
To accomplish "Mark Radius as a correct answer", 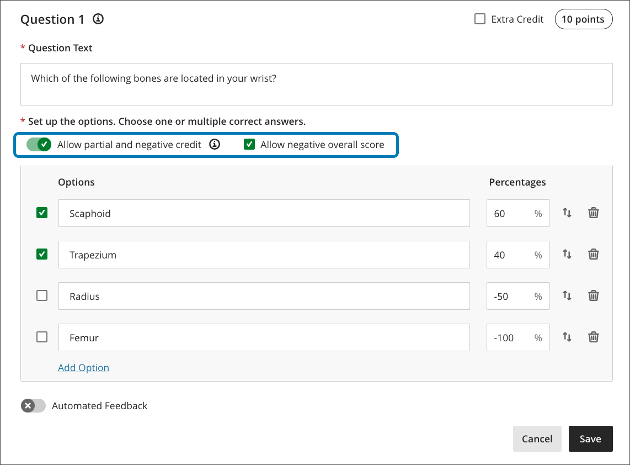I will [42, 296].
